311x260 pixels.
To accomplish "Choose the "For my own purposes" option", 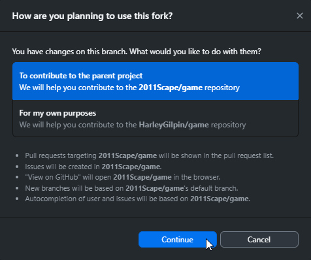I will click(155, 118).
